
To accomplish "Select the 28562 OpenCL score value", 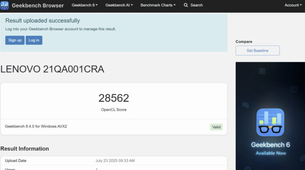I will pos(114,98).
